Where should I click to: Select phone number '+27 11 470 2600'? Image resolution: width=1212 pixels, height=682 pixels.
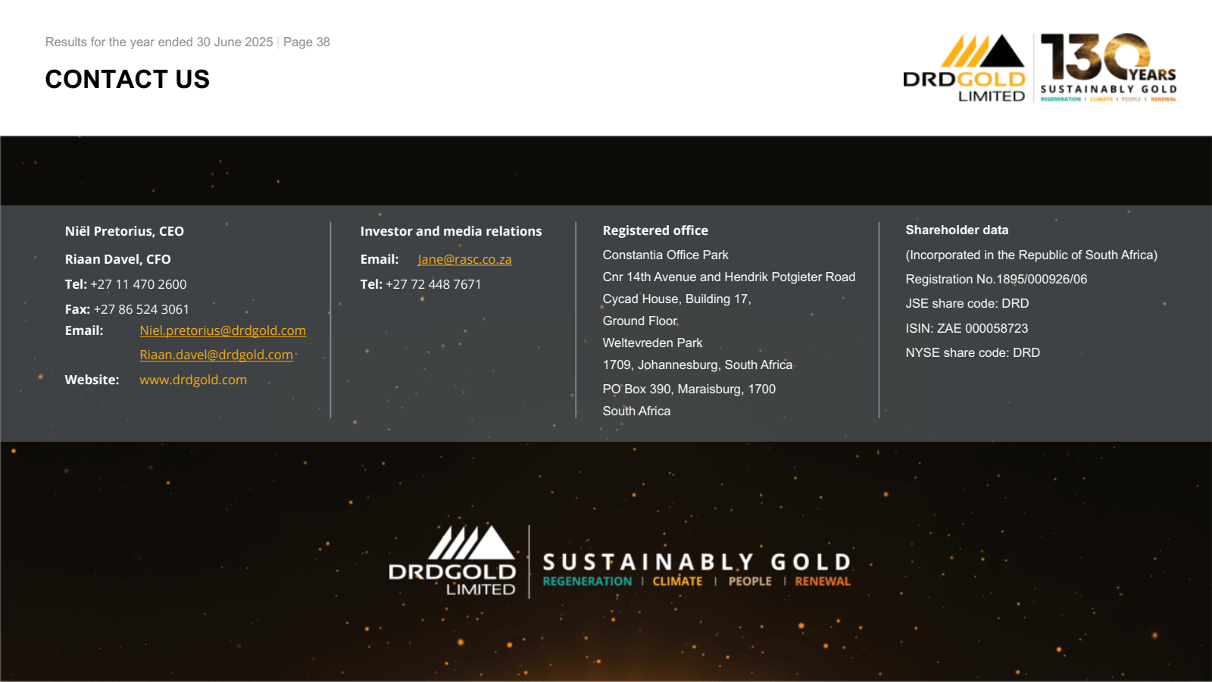click(139, 284)
